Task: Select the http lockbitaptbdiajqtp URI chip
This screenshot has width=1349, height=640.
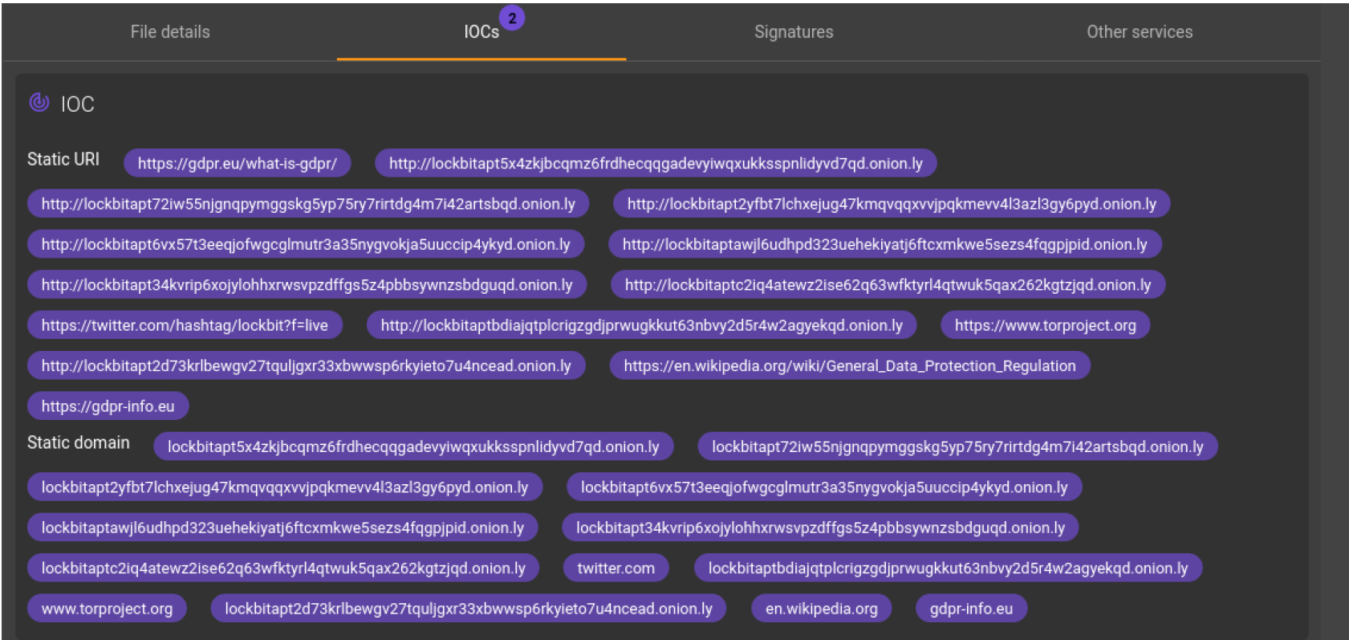Action: point(642,325)
